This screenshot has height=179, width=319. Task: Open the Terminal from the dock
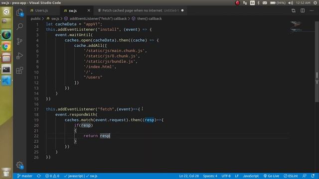click(x=6, y=70)
